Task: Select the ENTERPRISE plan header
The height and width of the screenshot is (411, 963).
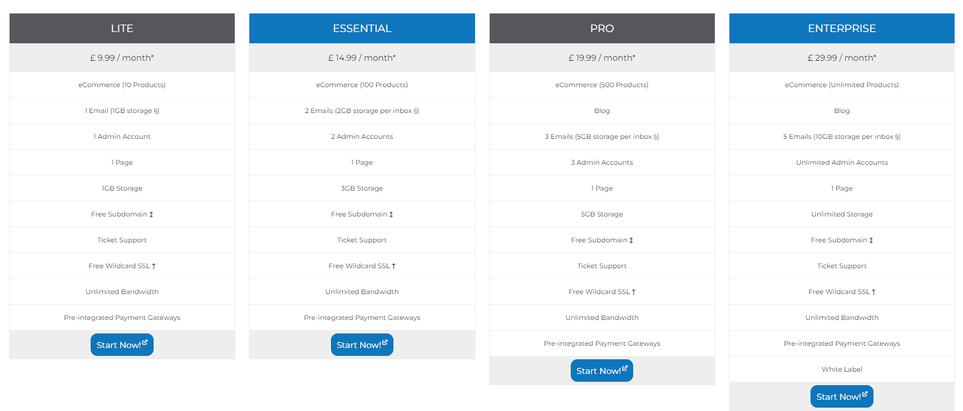Action: coord(841,28)
